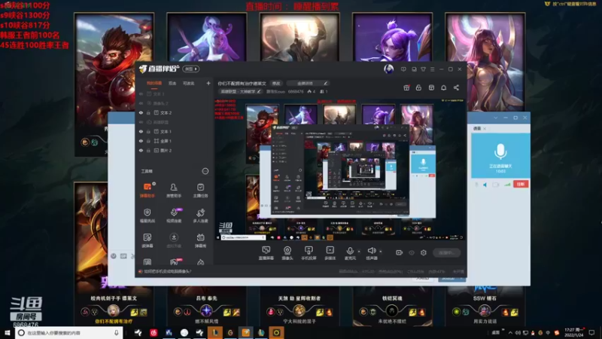Select the 语音 tab in chat window
Image resolution: width=602 pixels, height=339 pixels.
coord(477,128)
